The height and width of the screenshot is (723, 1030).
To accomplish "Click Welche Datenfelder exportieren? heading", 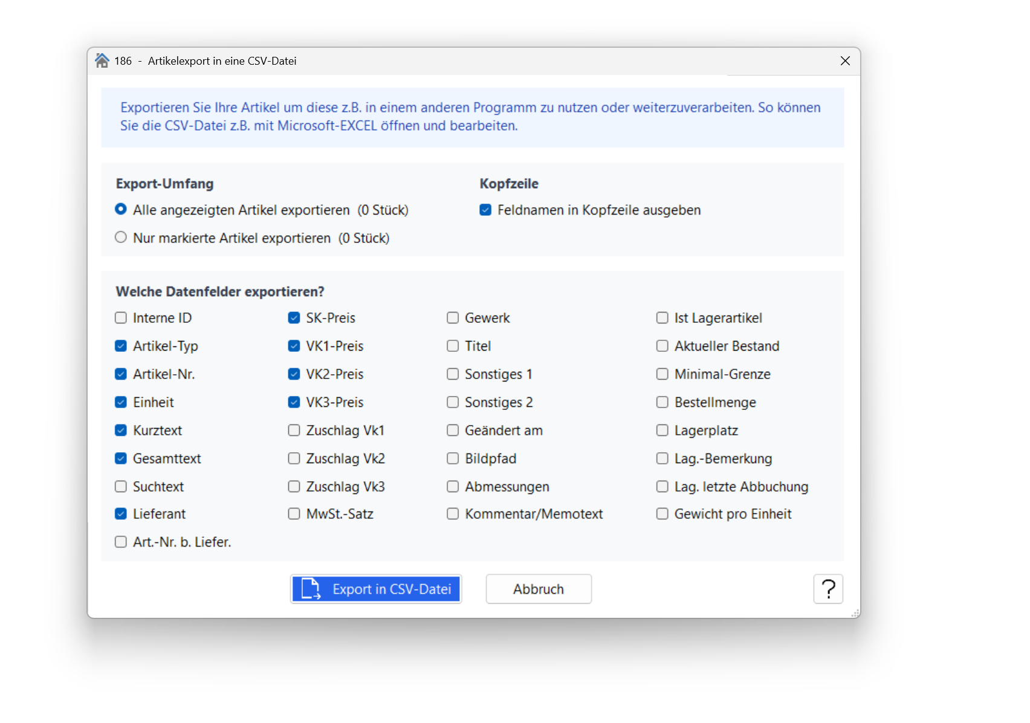I will click(x=220, y=292).
